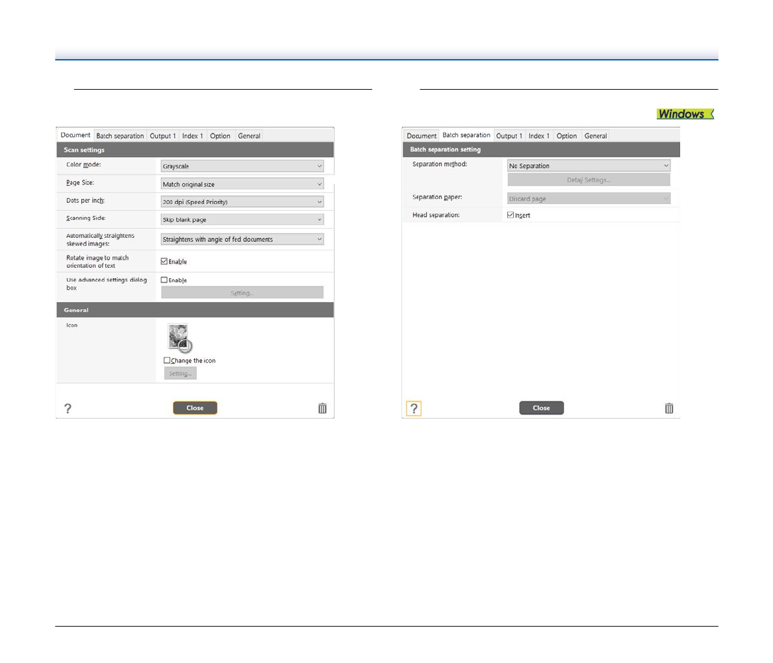Open the Separation method dropdown
773x663 pixels.
point(588,166)
